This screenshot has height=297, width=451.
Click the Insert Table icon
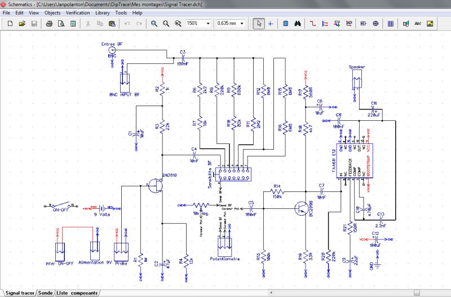[390, 24]
